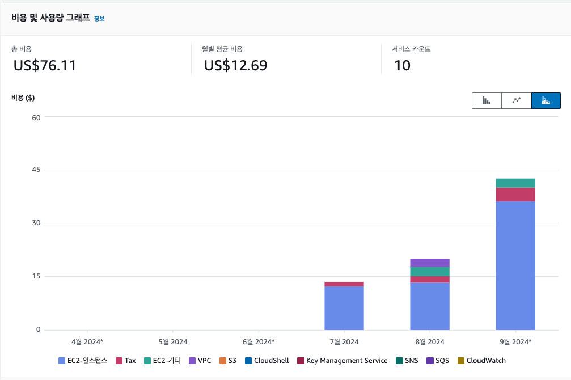Click the CloudShell legend color swatch

(248, 361)
